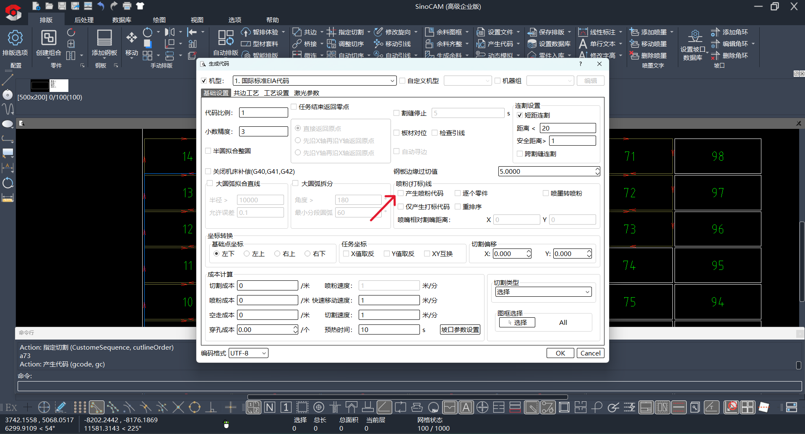Check 任务结束返回零点 option
Image resolution: width=805 pixels, height=434 pixels.
point(294,107)
